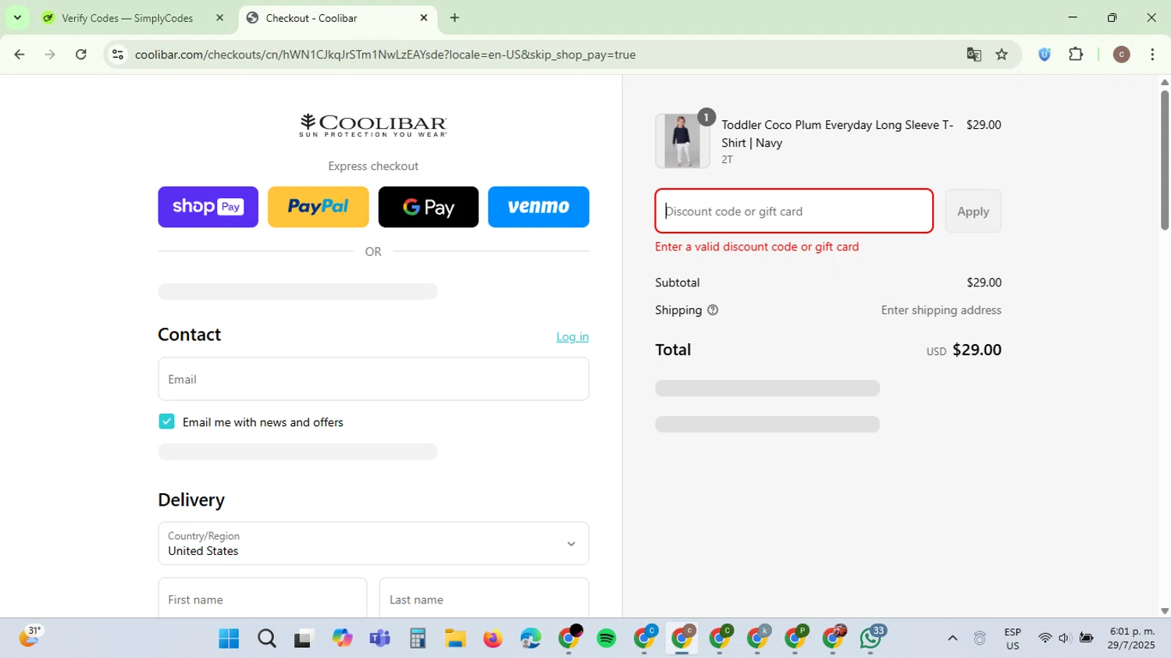Click the browser address bar URL

point(385,55)
